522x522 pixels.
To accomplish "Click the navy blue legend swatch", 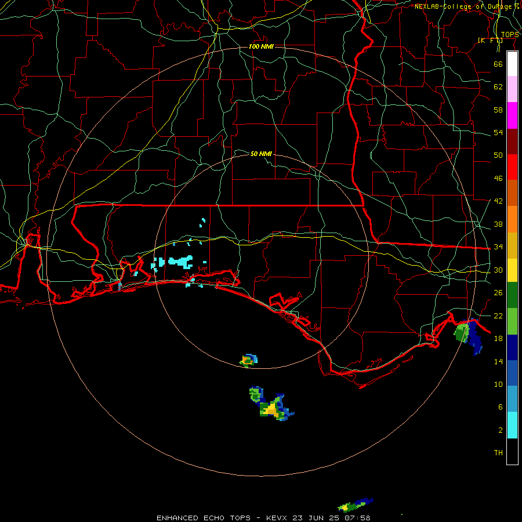I will (x=512, y=347).
